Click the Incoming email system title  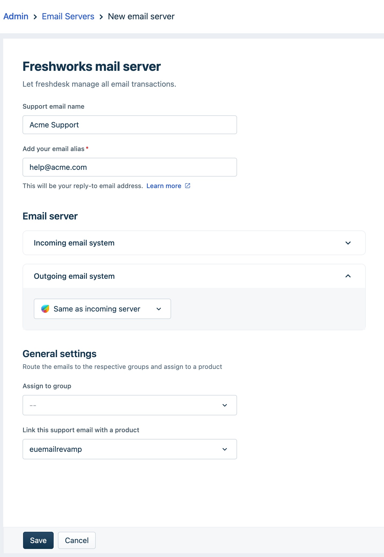tap(74, 243)
